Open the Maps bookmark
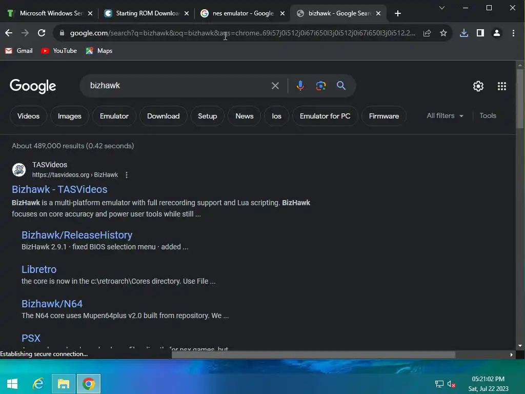 coord(99,51)
